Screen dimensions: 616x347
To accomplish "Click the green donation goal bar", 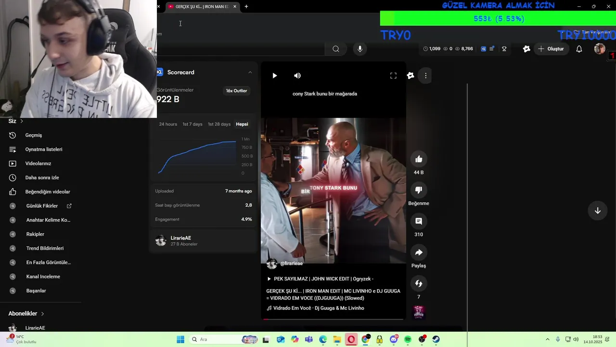I will pos(498,19).
